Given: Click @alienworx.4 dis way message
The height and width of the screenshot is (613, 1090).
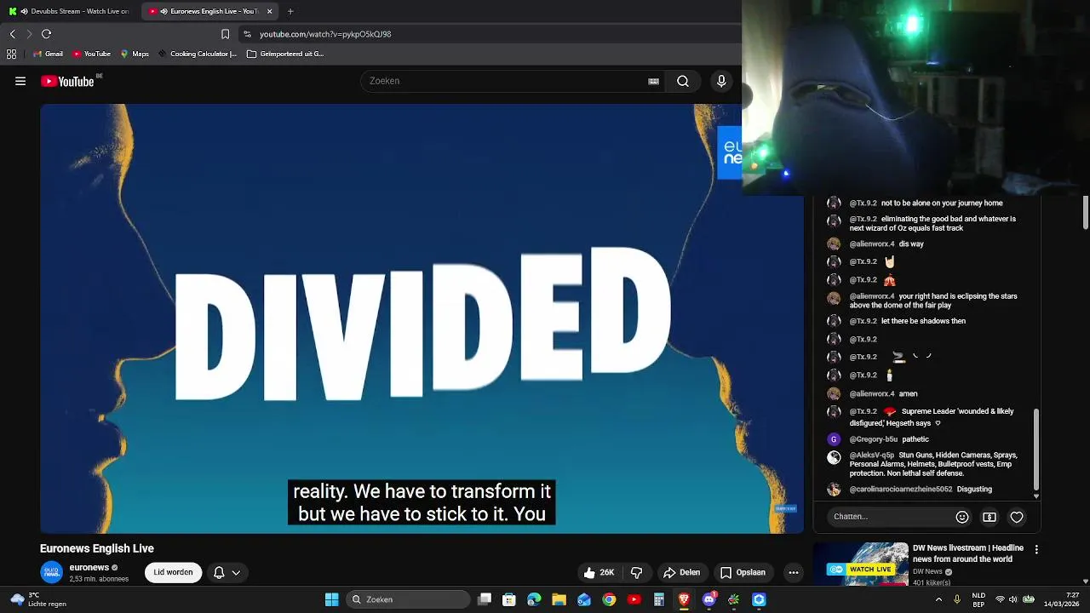Looking at the screenshot, I should tap(886, 244).
